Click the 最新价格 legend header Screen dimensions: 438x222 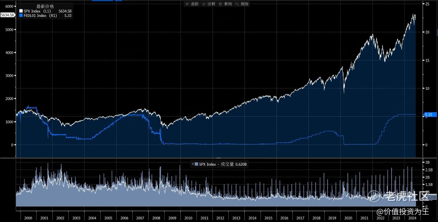[44, 6]
